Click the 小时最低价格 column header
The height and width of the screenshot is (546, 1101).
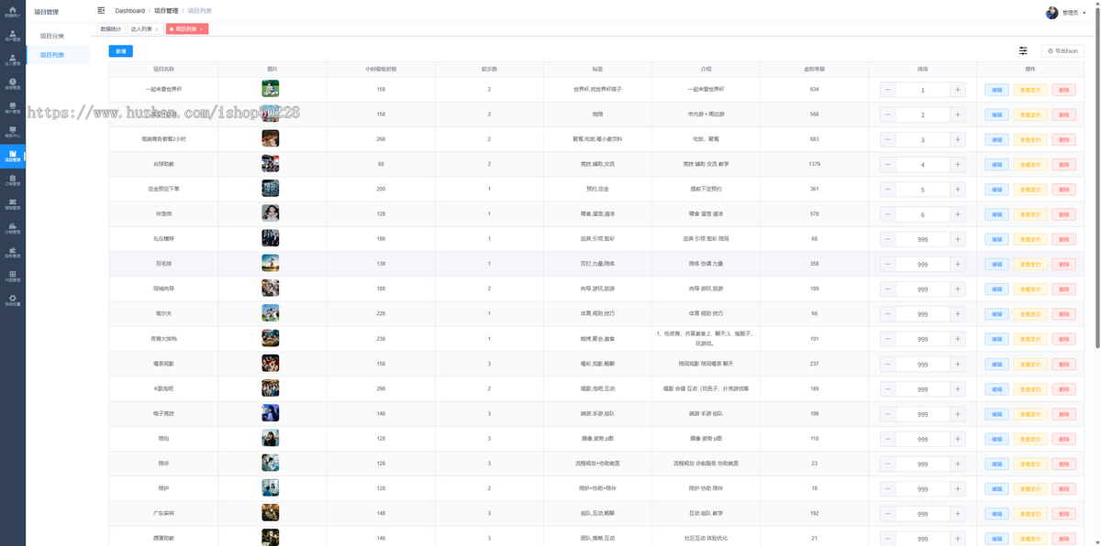point(381,69)
